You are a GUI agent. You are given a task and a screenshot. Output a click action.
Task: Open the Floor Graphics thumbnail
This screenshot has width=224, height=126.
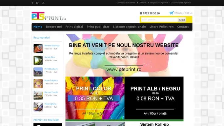point(38,84)
